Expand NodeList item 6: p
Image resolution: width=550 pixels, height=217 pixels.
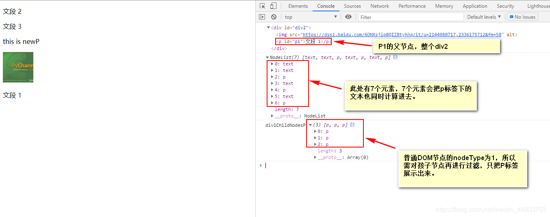(272, 103)
